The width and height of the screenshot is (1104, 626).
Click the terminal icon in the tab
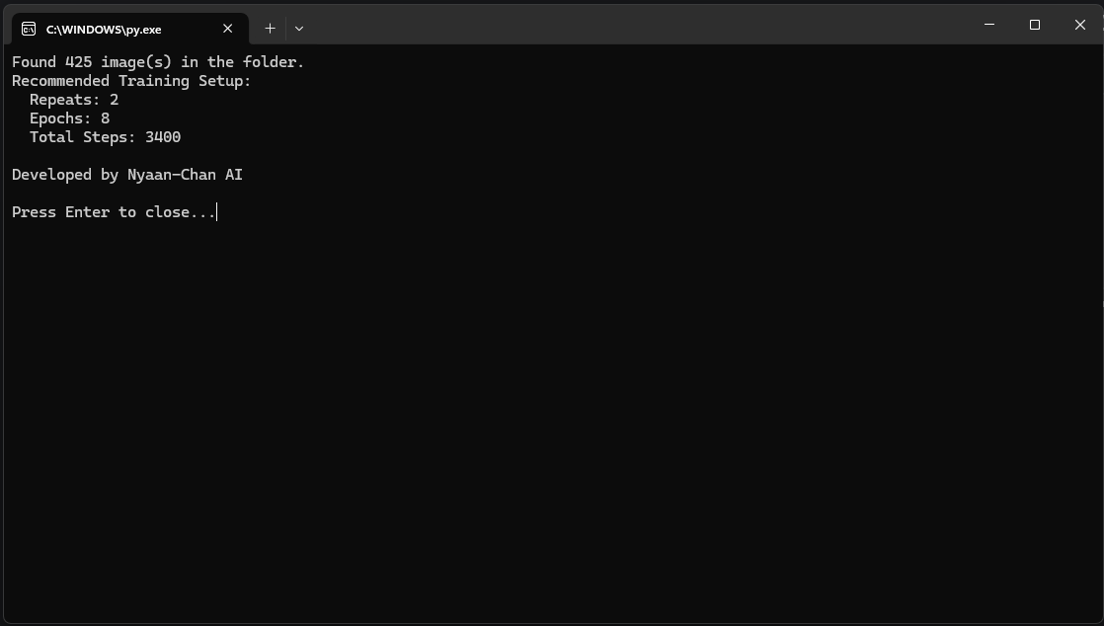tap(29, 29)
